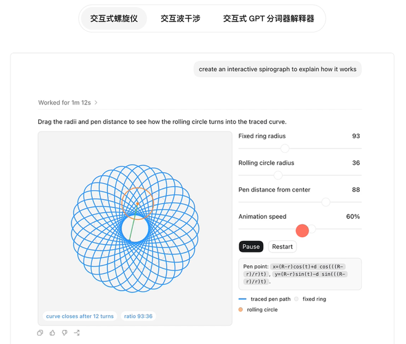This screenshot has height=344, width=406.
Task: Open the 交互式螺旋仪 tab
Action: tap(114, 18)
